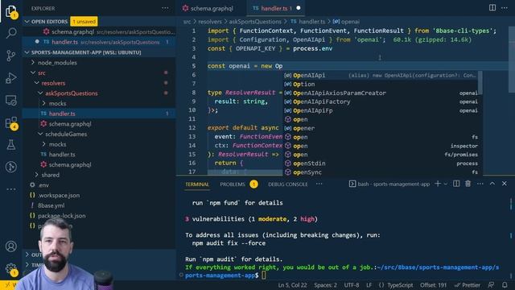Open the package-lock.json file
Image resolution: width=515 pixels, height=290 pixels.
[x=62, y=215]
